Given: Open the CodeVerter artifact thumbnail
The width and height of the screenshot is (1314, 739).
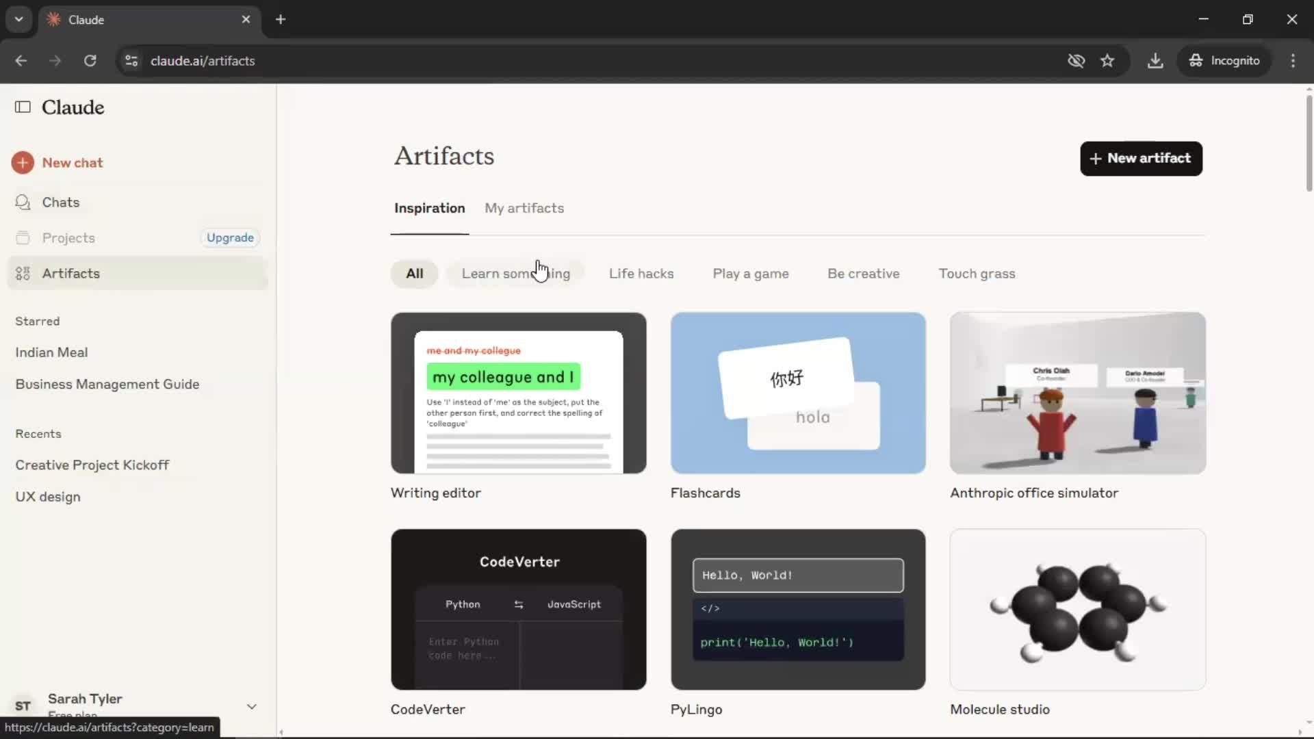Looking at the screenshot, I should pyautogui.click(x=518, y=610).
